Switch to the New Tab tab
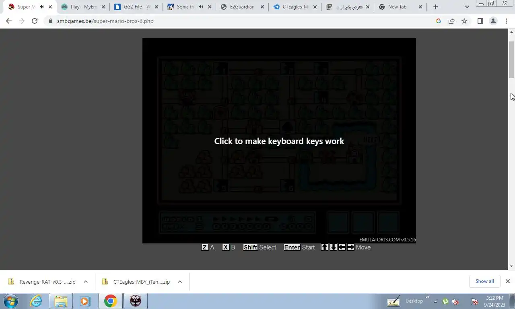 click(401, 7)
